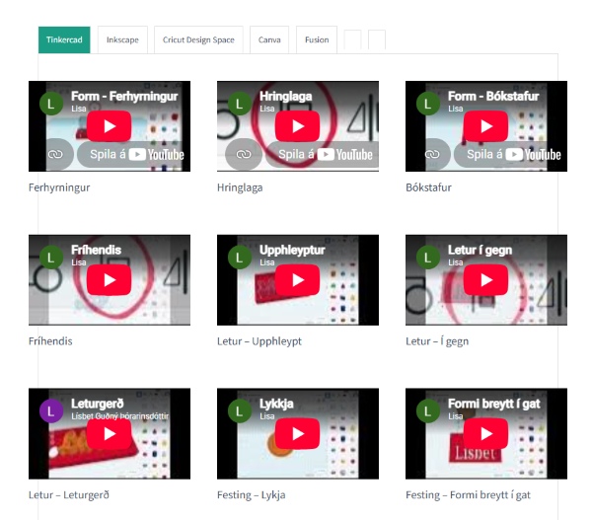The width and height of the screenshot is (592, 520).
Task: Play the Leturgerð video
Action: [x=110, y=434]
